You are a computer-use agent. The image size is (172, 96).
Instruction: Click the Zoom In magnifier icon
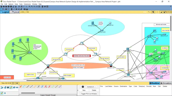coord(29,7)
